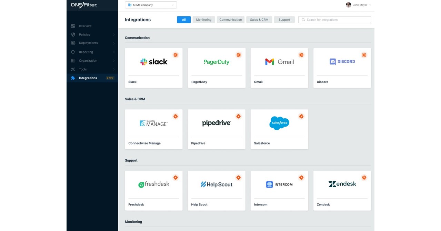Switch to the Monitoring filter tab

tap(203, 19)
